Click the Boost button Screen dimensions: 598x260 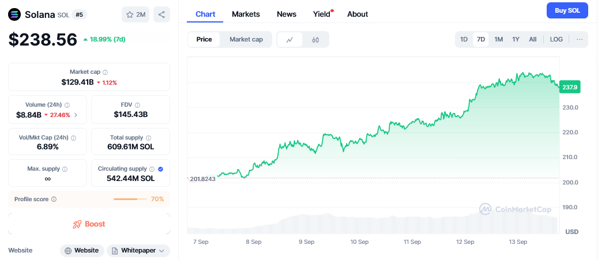tap(89, 224)
